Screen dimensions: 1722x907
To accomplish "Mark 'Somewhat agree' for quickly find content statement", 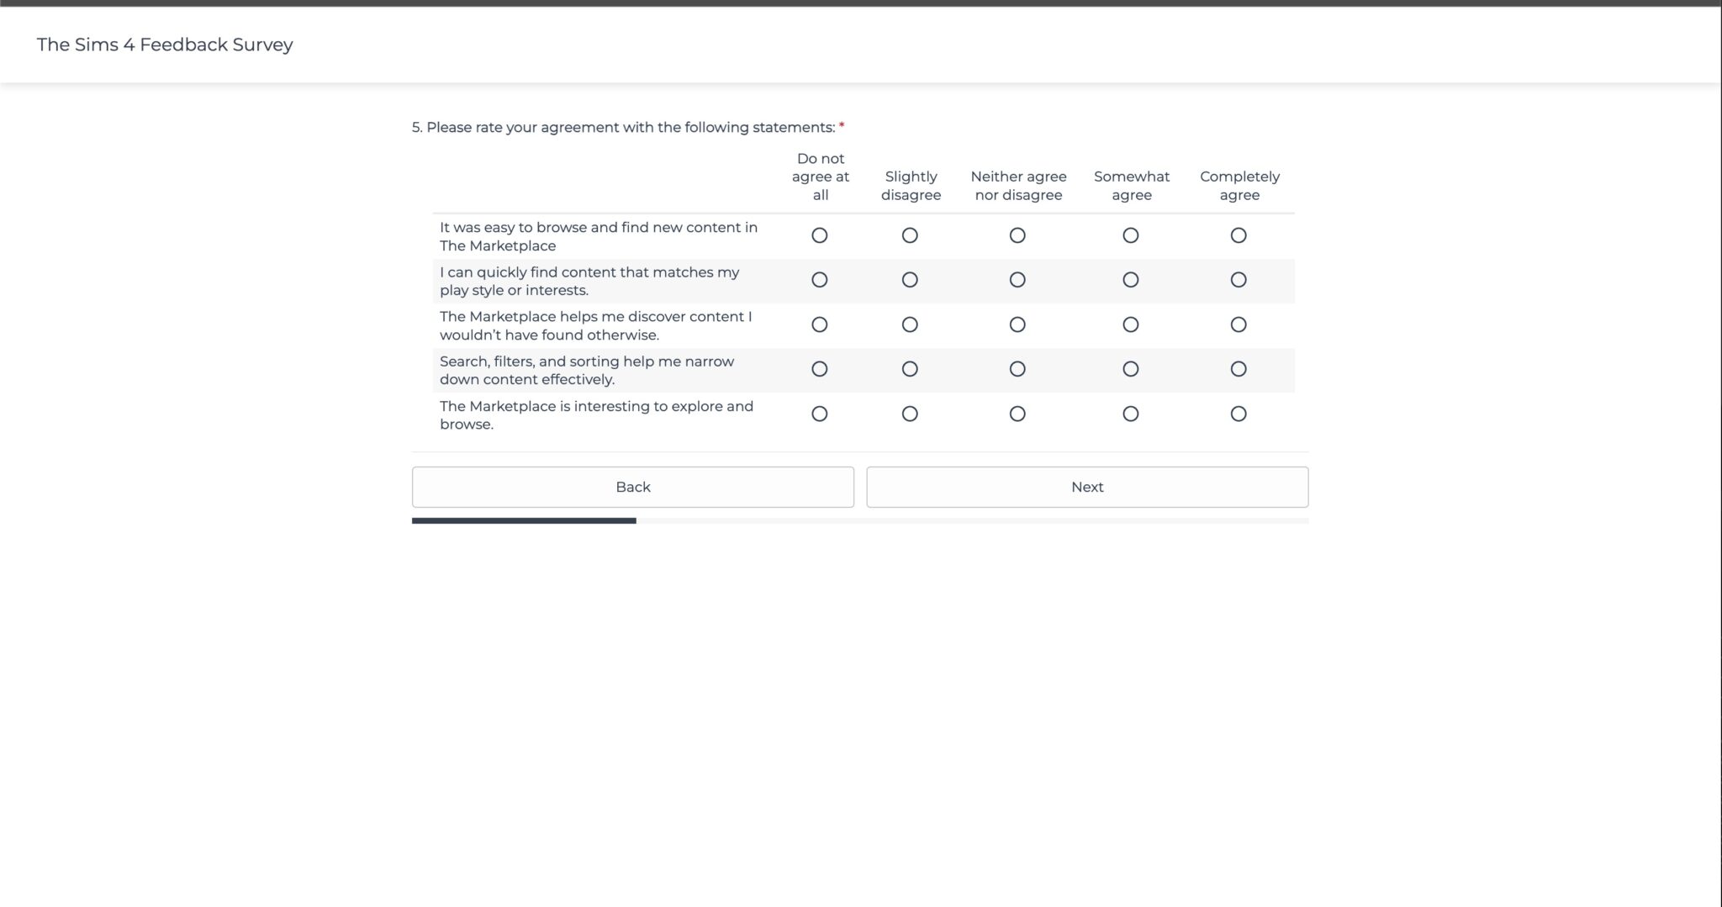I will click(x=1131, y=280).
